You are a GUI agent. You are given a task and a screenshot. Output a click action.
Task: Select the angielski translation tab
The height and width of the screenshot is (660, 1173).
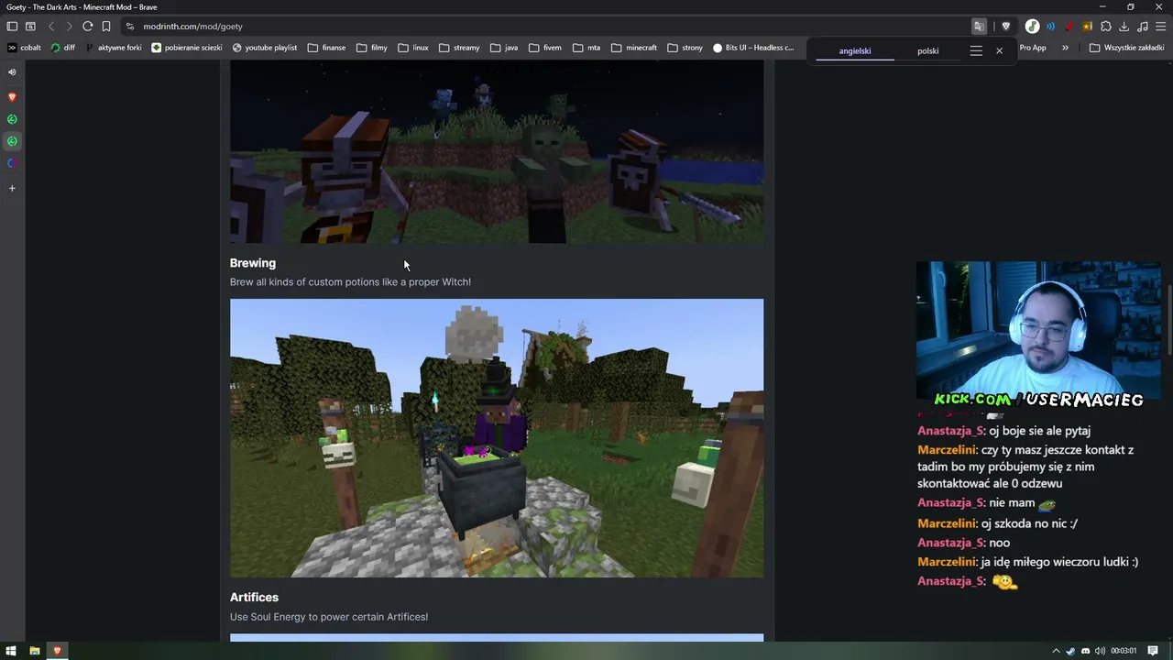[x=855, y=51]
